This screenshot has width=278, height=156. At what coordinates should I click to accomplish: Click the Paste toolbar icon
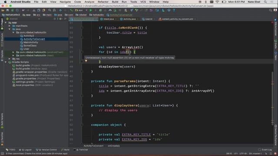(43, 10)
